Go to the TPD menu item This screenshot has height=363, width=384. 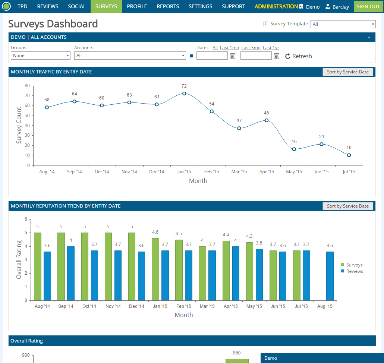pyautogui.click(x=22, y=6)
